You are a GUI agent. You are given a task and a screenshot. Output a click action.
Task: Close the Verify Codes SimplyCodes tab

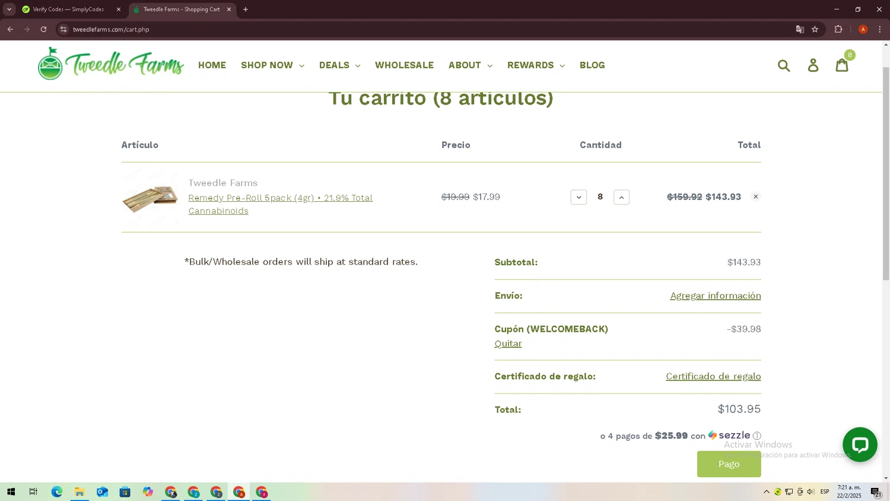tap(119, 9)
